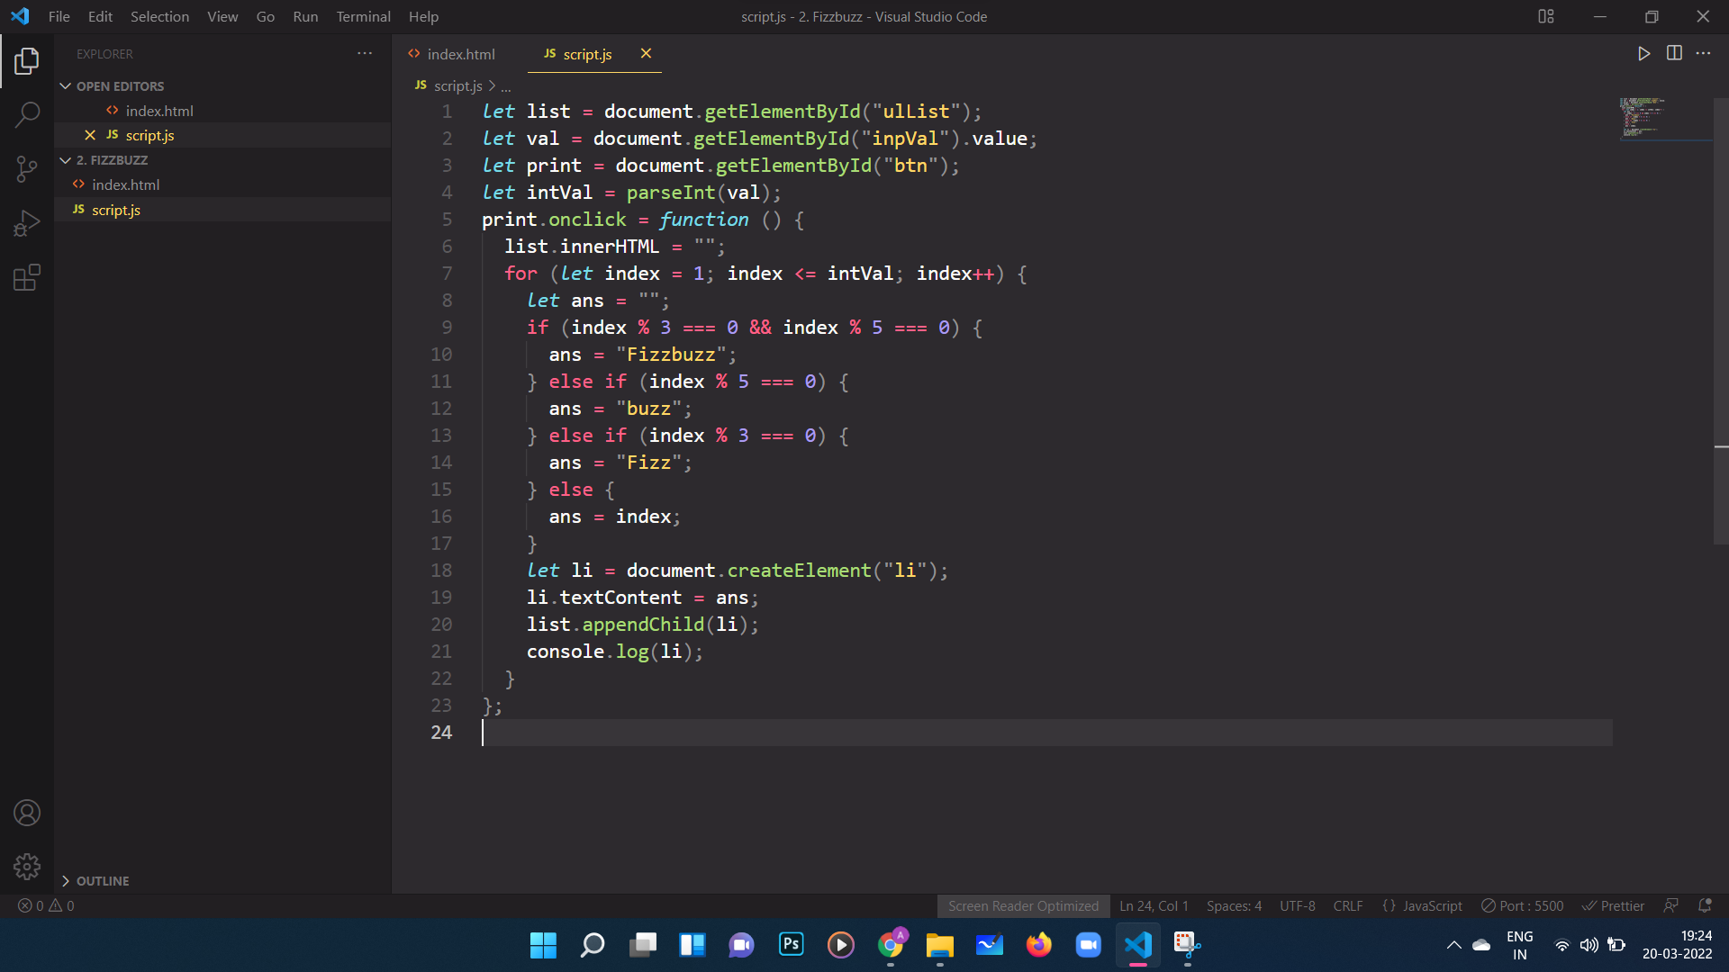
Task: Open Task View on the taskbar
Action: click(643, 945)
